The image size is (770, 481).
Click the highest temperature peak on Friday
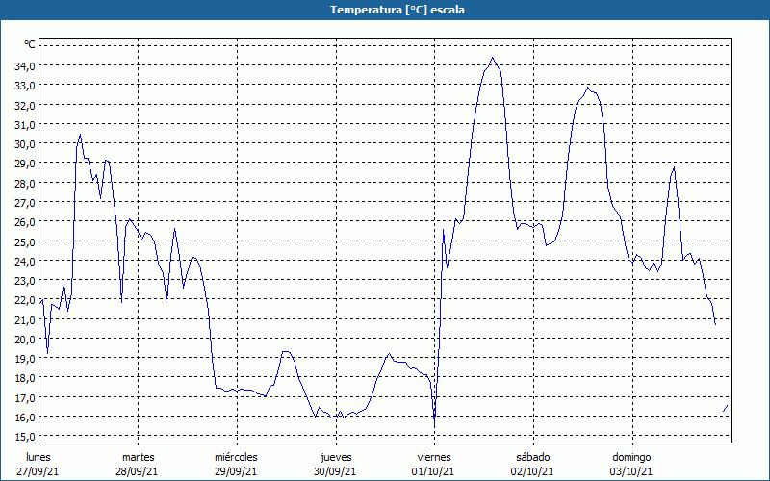click(x=493, y=58)
